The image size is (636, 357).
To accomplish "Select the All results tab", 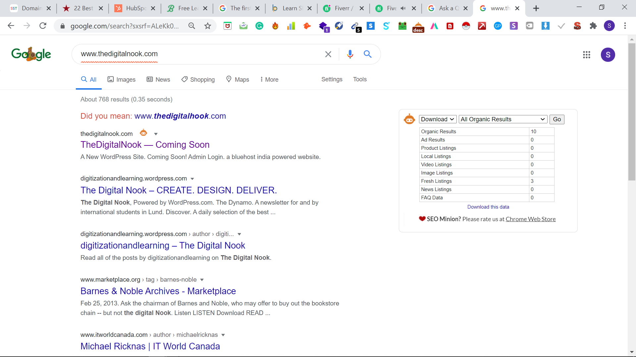I will pos(89,79).
